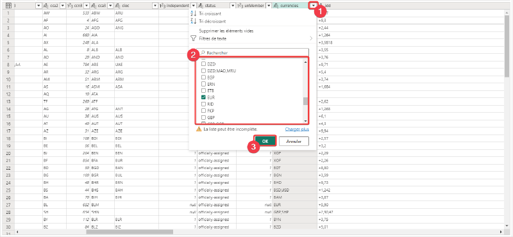Close the currencies column filter dropdown arrow

314,6
